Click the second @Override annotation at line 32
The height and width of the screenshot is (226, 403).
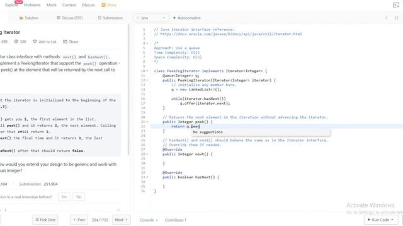172,173
